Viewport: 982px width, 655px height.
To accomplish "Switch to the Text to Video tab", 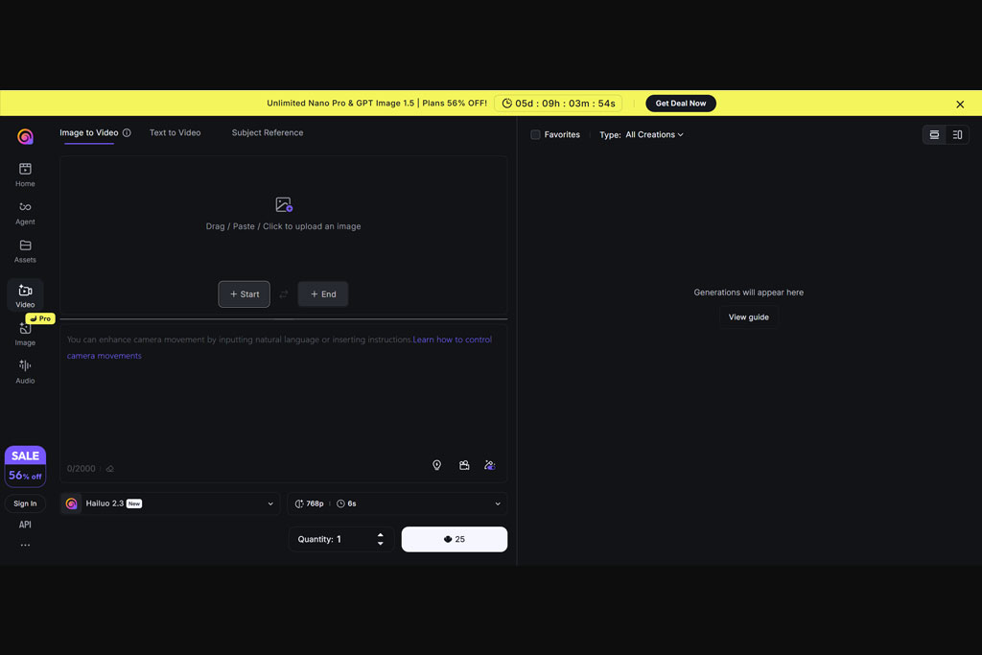I will (x=175, y=132).
